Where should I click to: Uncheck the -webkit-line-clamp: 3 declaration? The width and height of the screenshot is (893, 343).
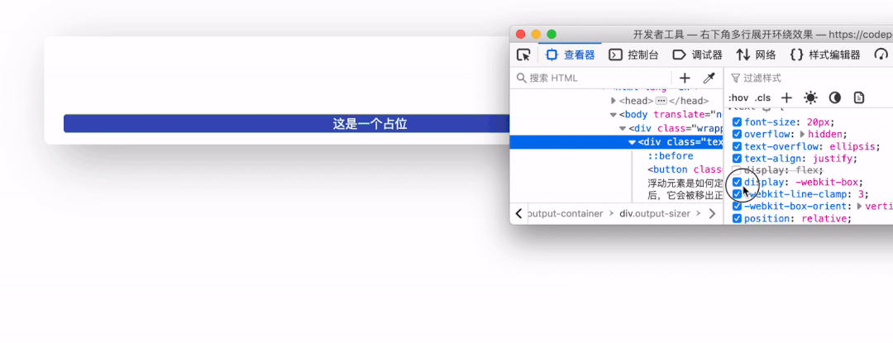click(737, 194)
